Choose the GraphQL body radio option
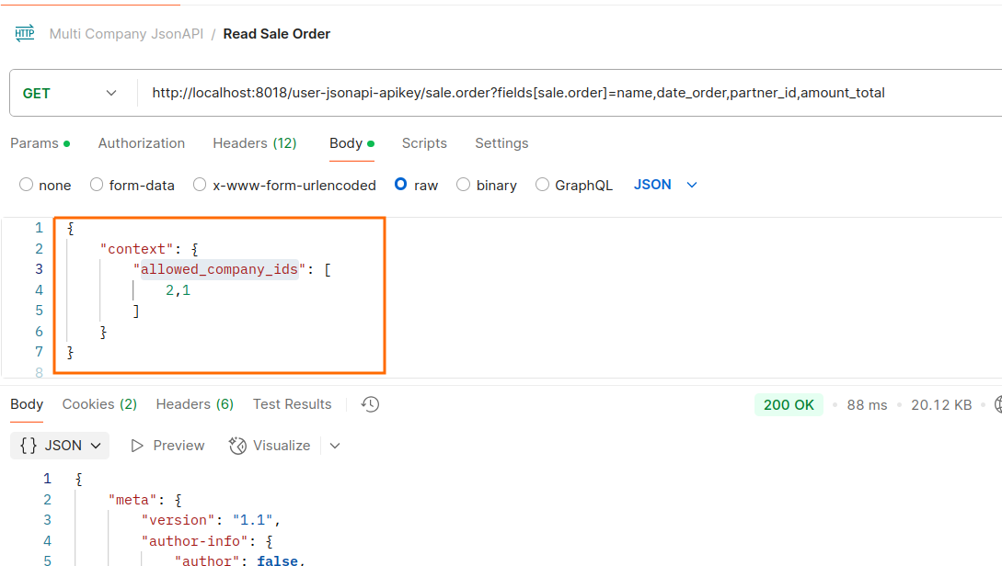 (542, 185)
